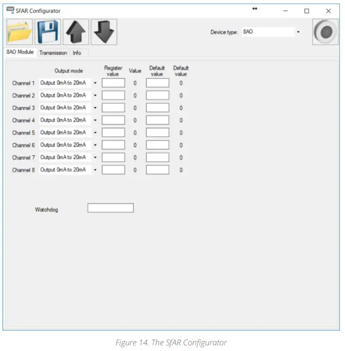Click Channel 5 default value field

tap(157, 132)
